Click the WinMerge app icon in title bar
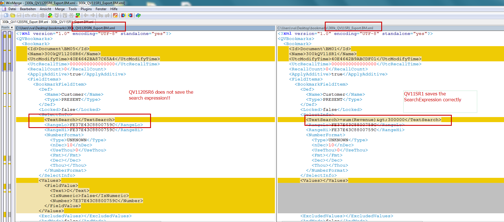 tap(2, 3)
